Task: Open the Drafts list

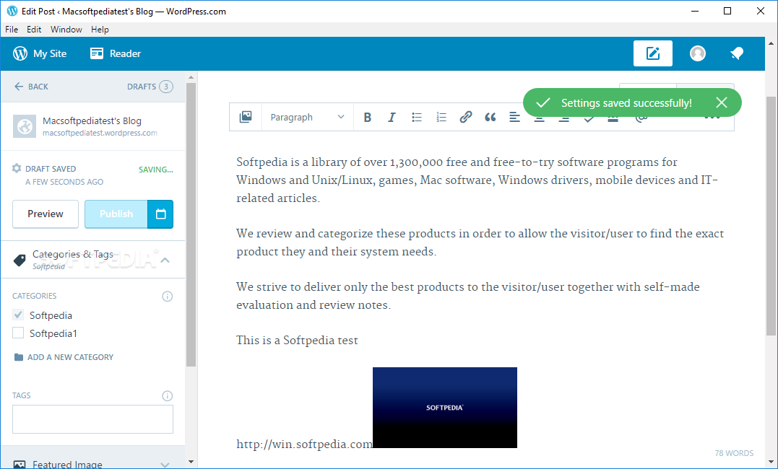Action: 150,87
